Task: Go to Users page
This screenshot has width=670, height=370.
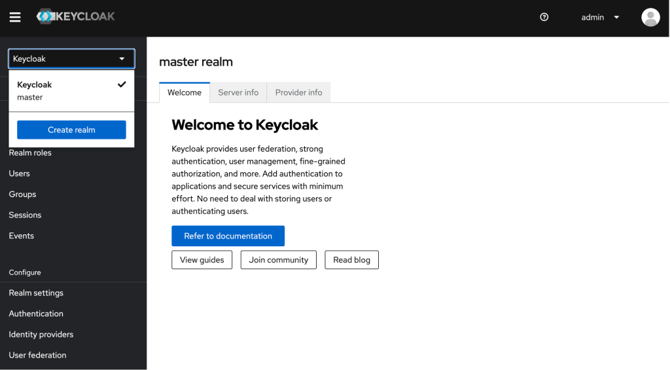Action: click(19, 174)
